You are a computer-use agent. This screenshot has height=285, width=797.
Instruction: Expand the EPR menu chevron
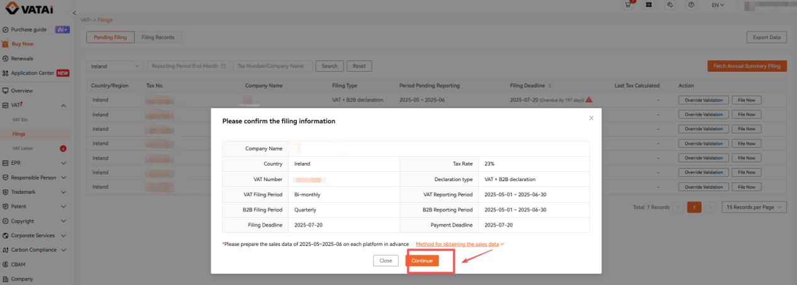pyautogui.click(x=64, y=163)
